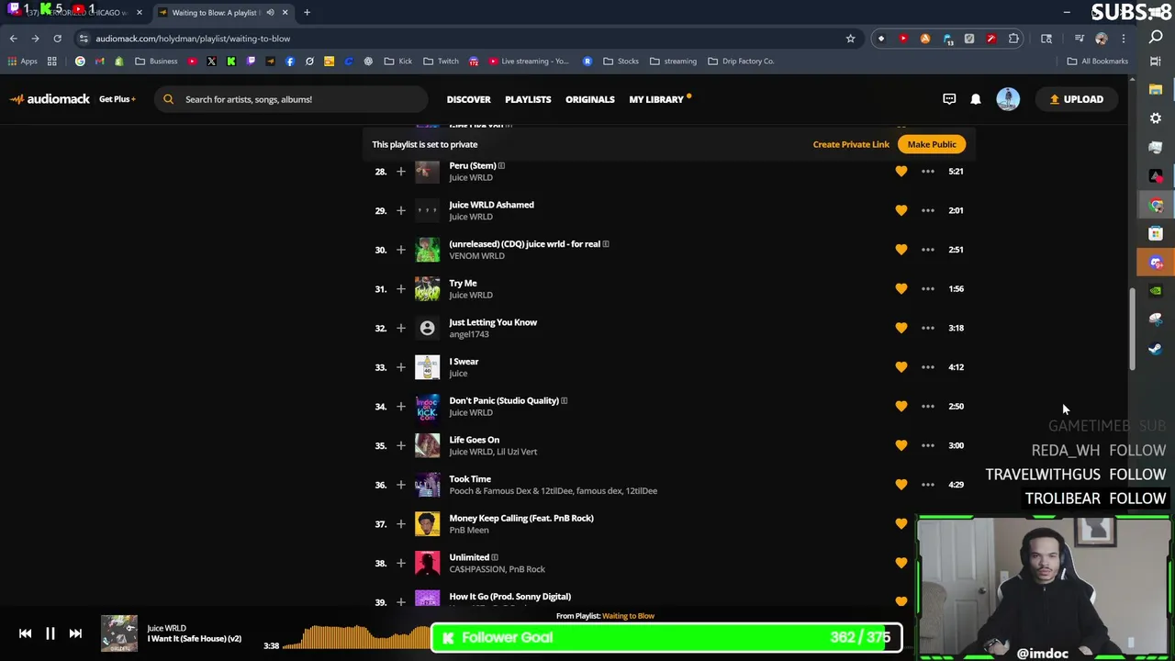The width and height of the screenshot is (1175, 661).
Task: Toggle heart on Just Letting You Know
Action: coord(901,328)
